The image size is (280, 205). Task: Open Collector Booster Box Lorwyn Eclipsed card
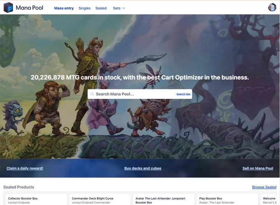click(36, 200)
